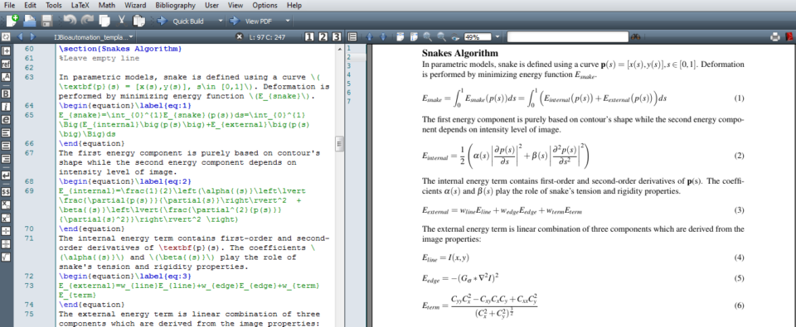
Task: Insert a ref cross-reference from the sidebar
Action: pos(7,65)
